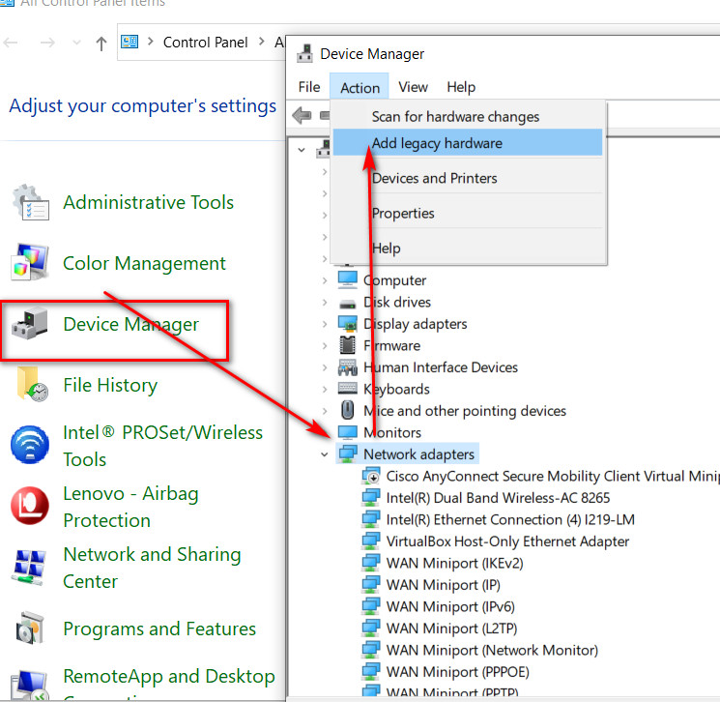This screenshot has height=702, width=720.
Task: Open the File menu in Device Manager
Action: (309, 87)
